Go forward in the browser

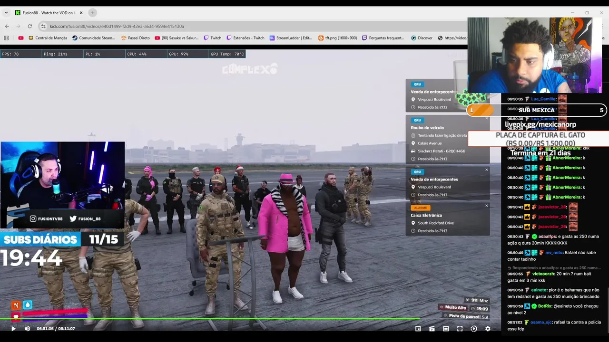18,26
